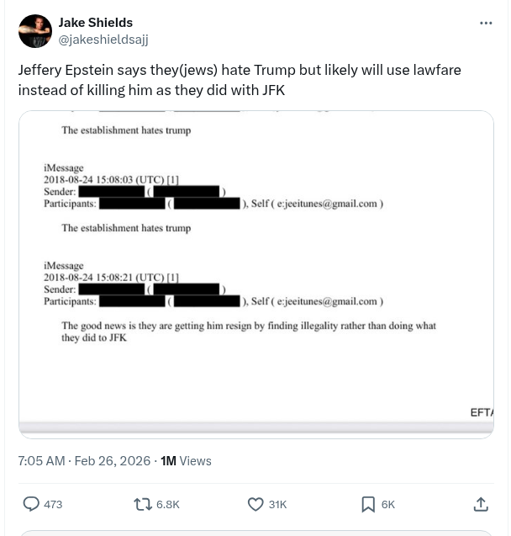
Task: Click the 6K bookmarks count
Action: click(387, 504)
